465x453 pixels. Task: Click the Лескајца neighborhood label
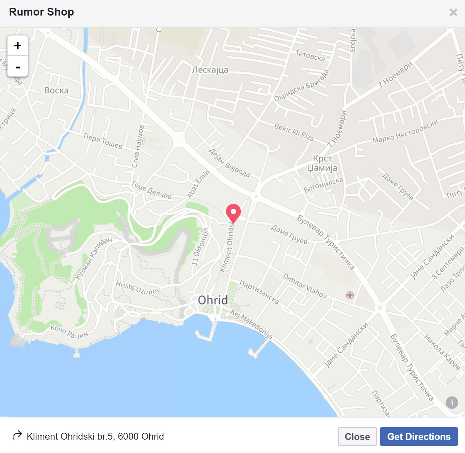click(x=210, y=70)
